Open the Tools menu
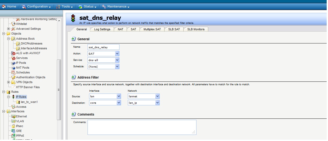Screen dimensions: 328x141 (65, 6)
